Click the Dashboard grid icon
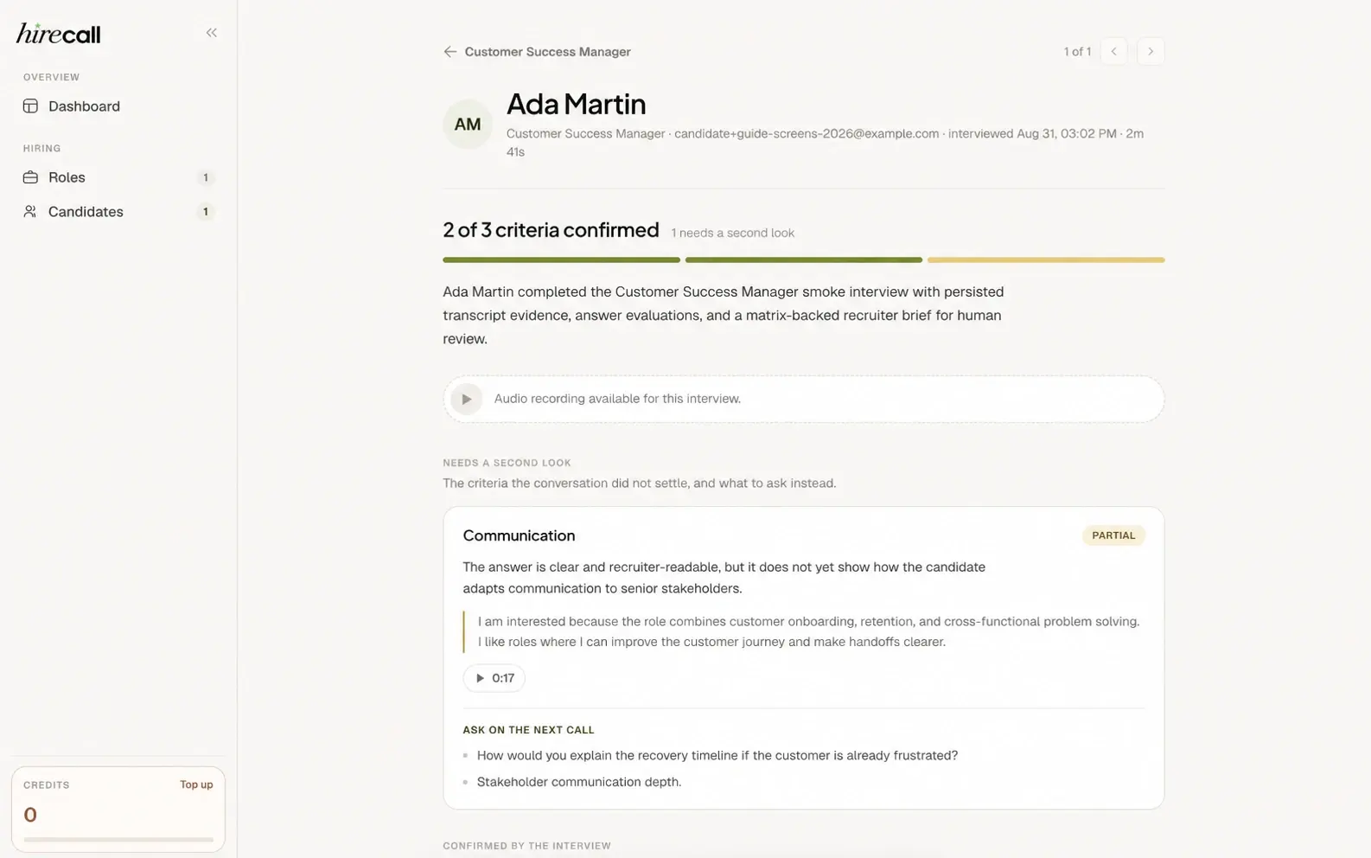Viewport: 1371px width, 858px height. point(30,106)
